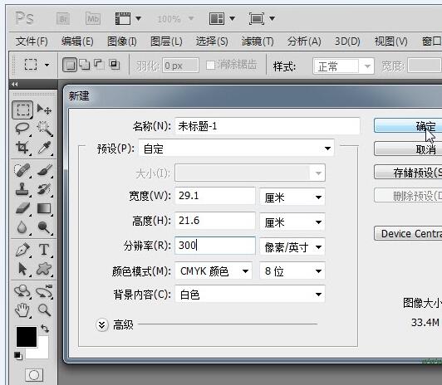Choose Add to Selection mode
Screen dimensions: 442x385
(85, 65)
